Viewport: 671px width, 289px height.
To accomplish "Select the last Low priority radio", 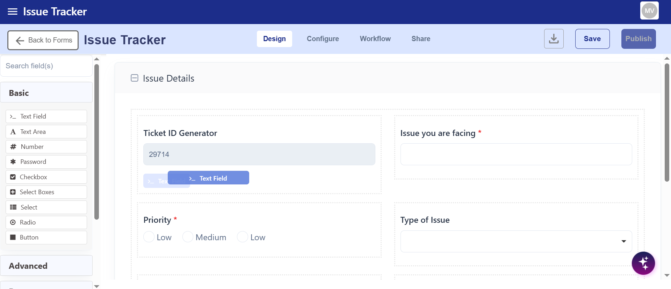I will click(243, 237).
